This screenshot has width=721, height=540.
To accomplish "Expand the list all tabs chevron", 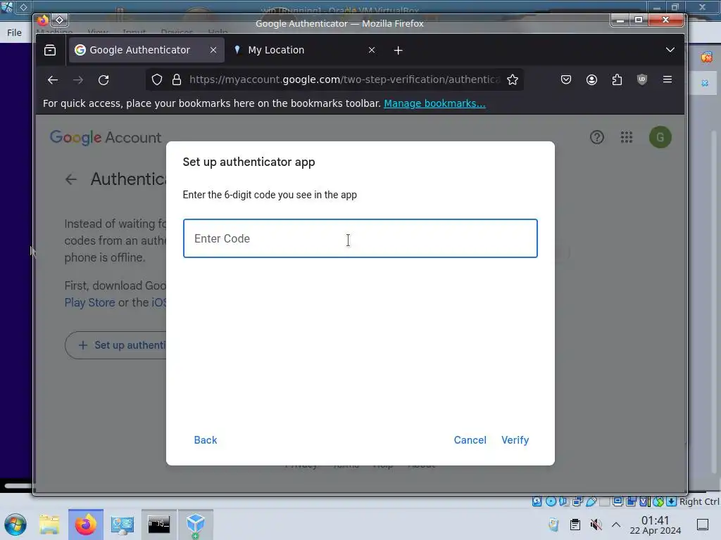I will click(670, 50).
